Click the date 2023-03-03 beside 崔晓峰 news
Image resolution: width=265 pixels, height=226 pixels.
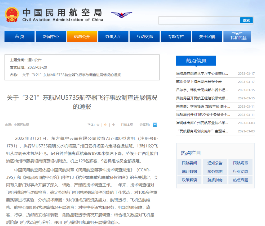[x=246, y=123]
